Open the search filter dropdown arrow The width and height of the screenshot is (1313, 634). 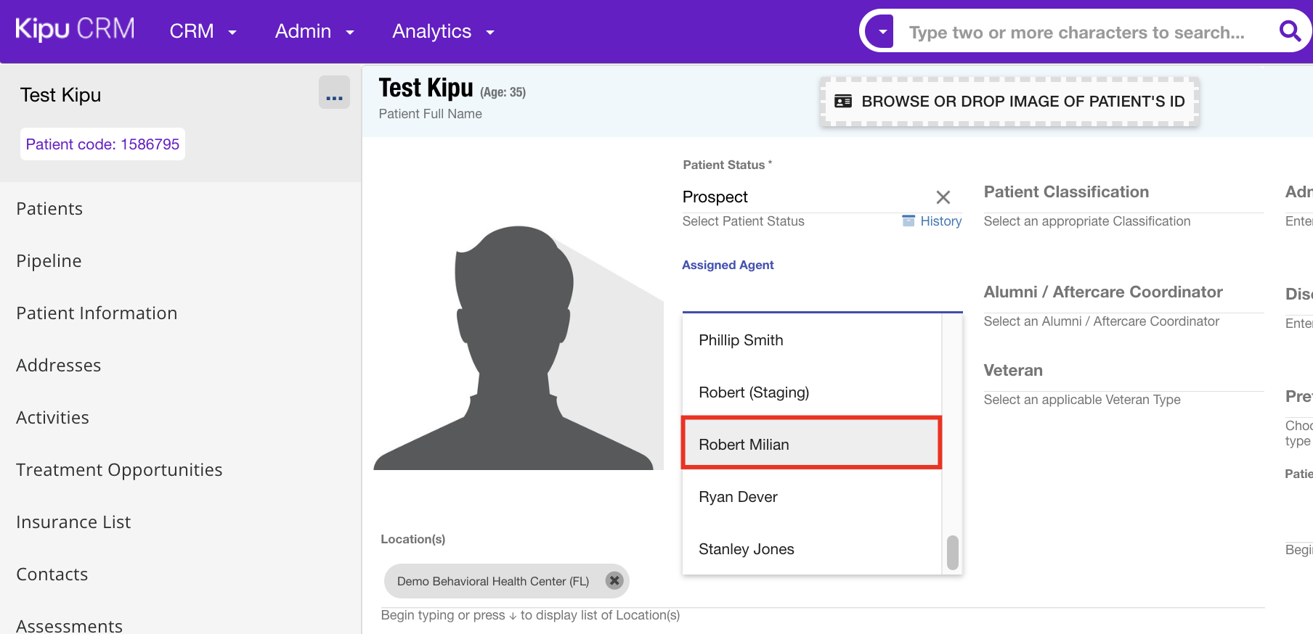click(x=882, y=32)
